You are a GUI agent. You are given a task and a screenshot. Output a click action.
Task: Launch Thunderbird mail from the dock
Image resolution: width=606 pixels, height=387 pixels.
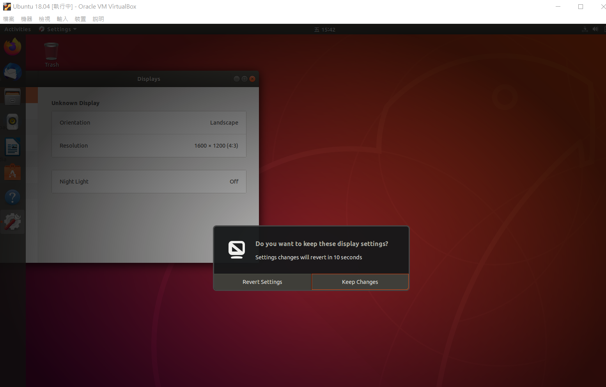click(12, 72)
